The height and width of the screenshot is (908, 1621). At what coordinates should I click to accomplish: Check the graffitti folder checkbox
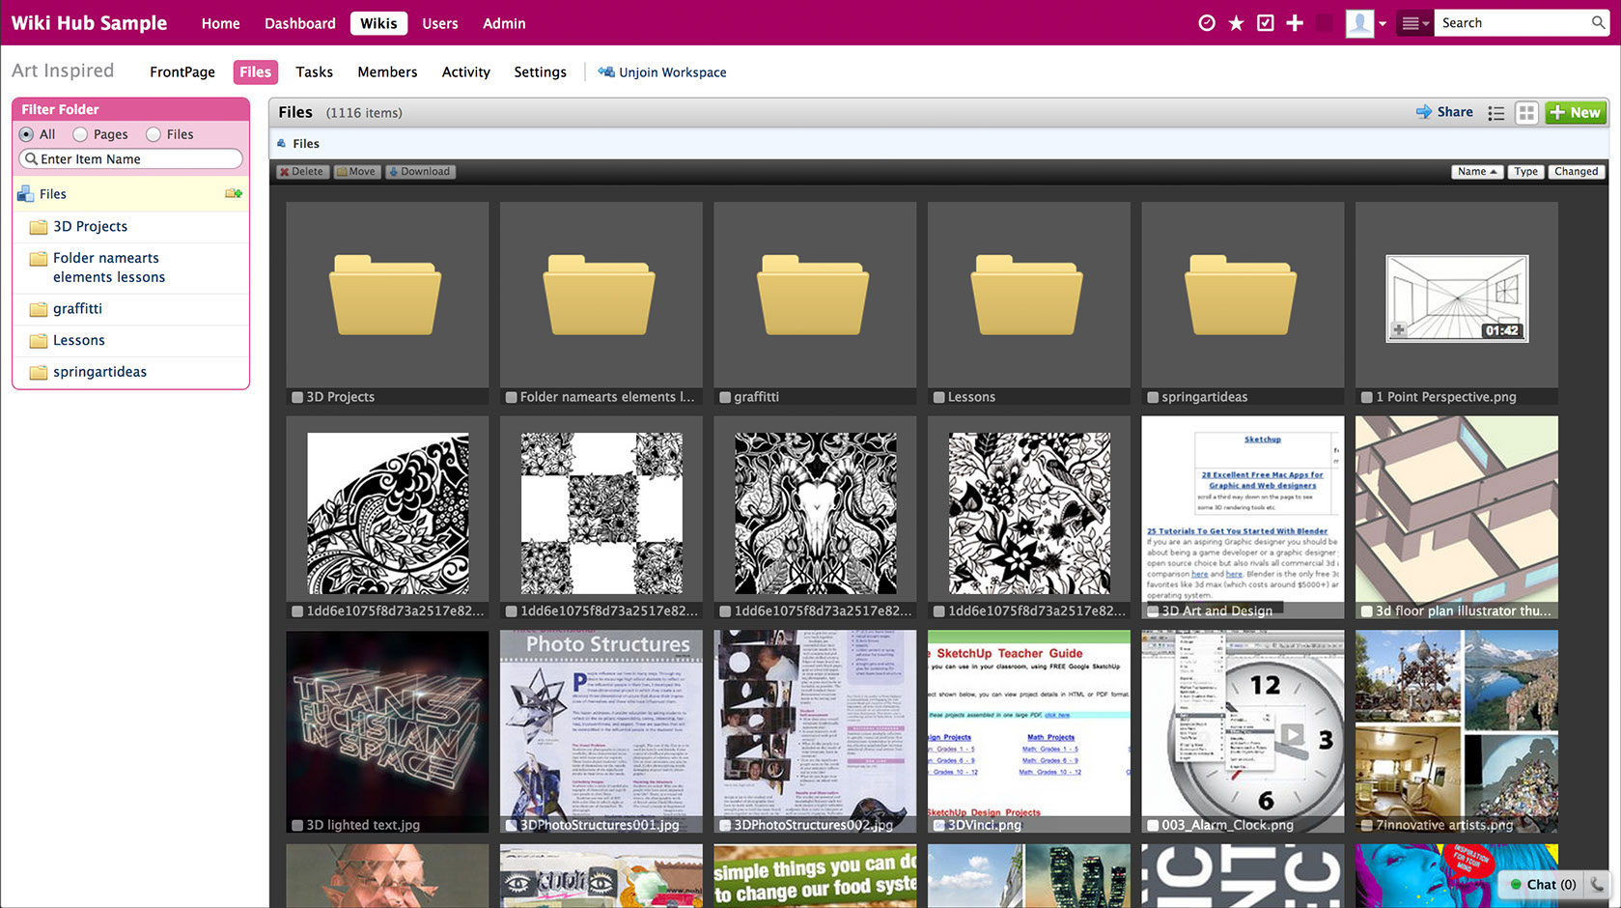click(x=725, y=397)
